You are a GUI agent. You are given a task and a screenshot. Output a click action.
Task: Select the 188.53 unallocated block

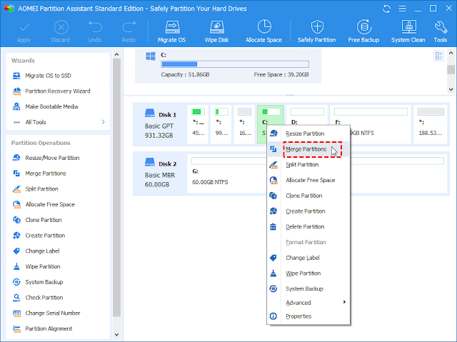[x=431, y=124]
